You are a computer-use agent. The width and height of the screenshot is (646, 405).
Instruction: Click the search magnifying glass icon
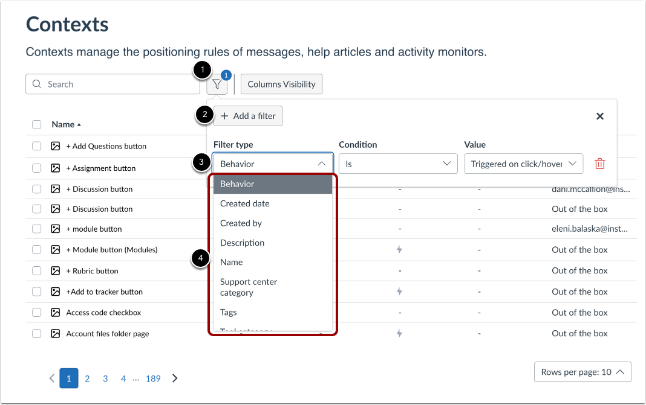pos(36,84)
